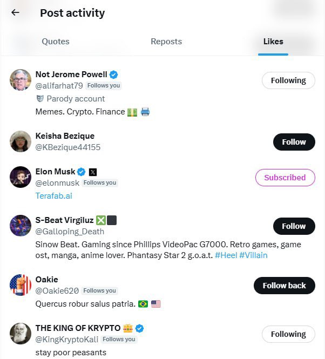Switch to the Reposts tab
325x359 pixels.
point(166,42)
